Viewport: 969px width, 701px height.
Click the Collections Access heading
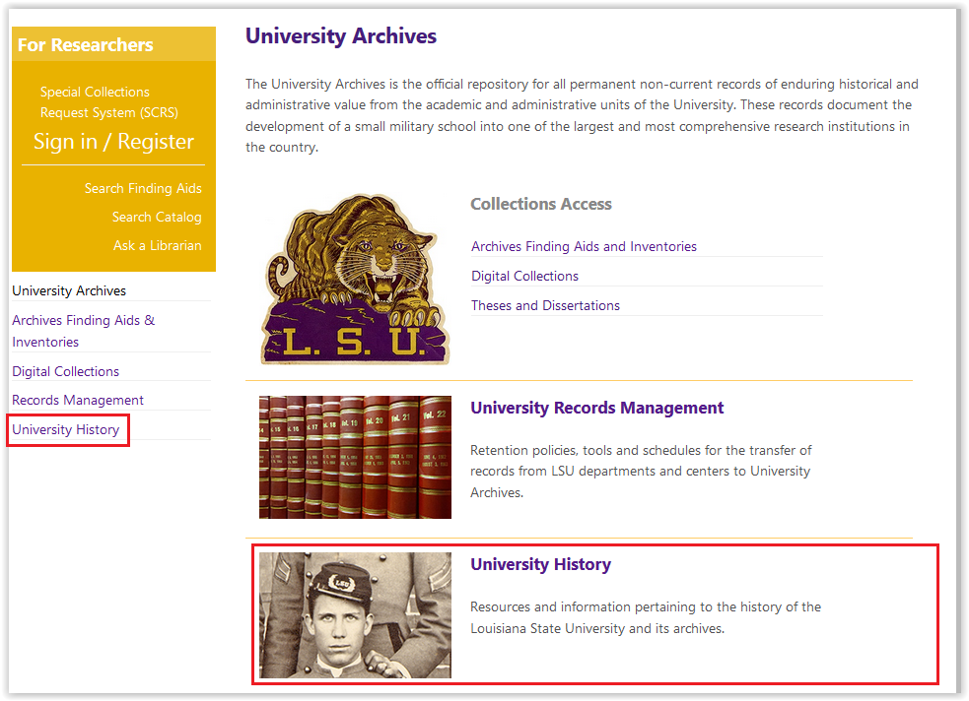541,204
